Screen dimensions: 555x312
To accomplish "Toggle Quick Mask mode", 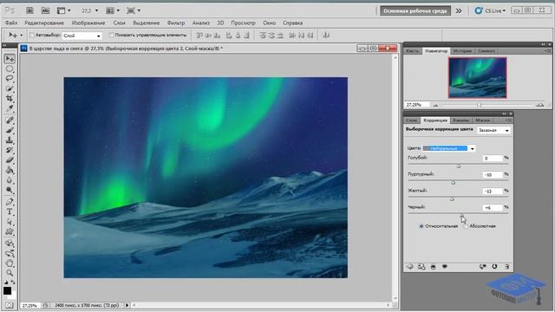I will point(10,305).
